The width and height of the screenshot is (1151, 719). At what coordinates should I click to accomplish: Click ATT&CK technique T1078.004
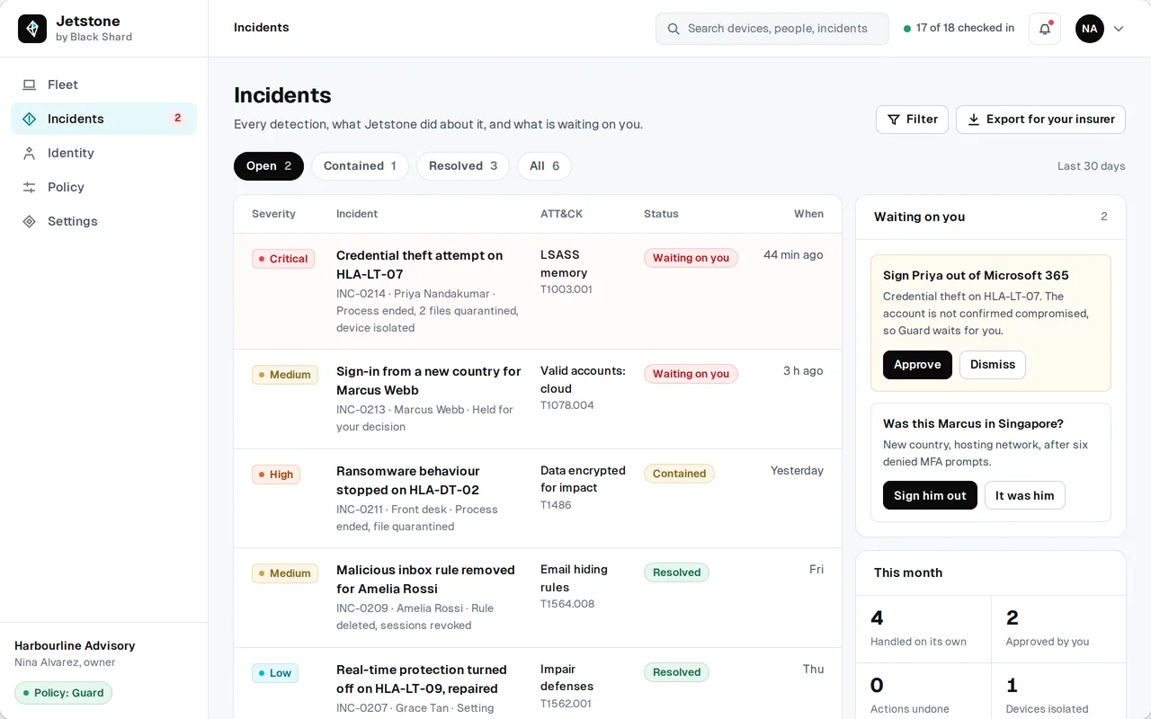pyautogui.click(x=567, y=405)
